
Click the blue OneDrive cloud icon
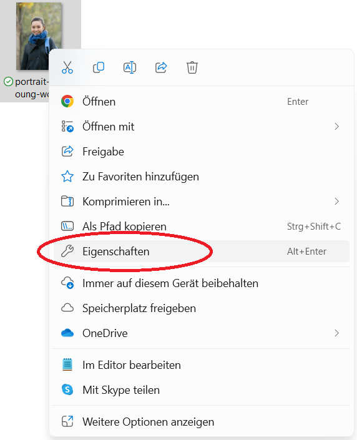tap(67, 333)
